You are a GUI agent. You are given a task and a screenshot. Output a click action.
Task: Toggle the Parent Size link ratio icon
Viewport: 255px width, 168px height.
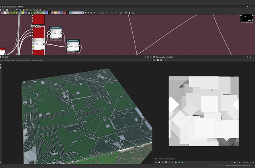click(112, 13)
